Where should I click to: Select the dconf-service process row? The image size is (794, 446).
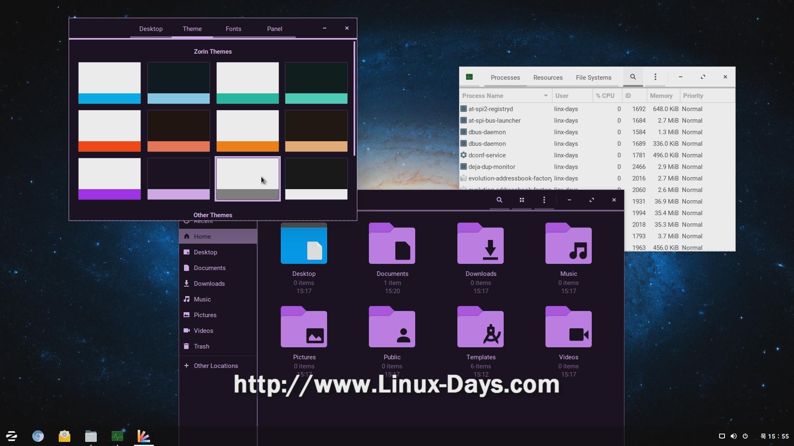(597, 155)
